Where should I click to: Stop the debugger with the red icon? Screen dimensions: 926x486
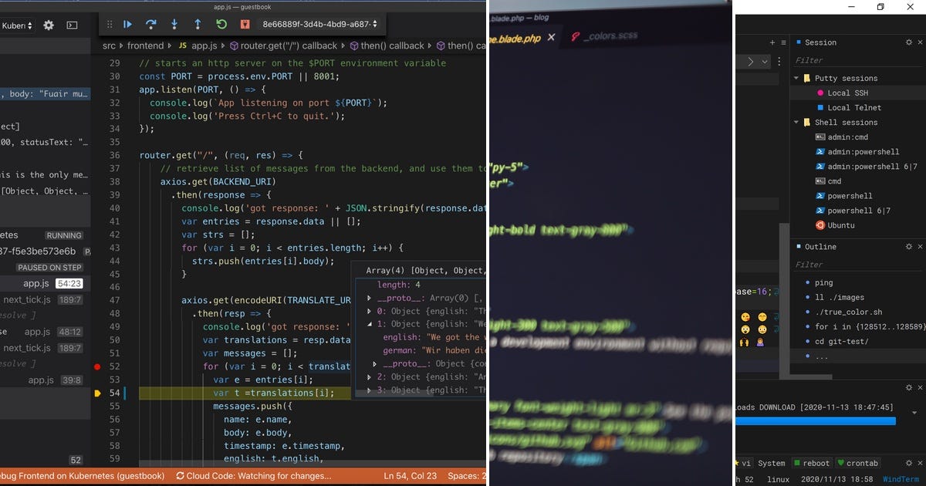245,24
